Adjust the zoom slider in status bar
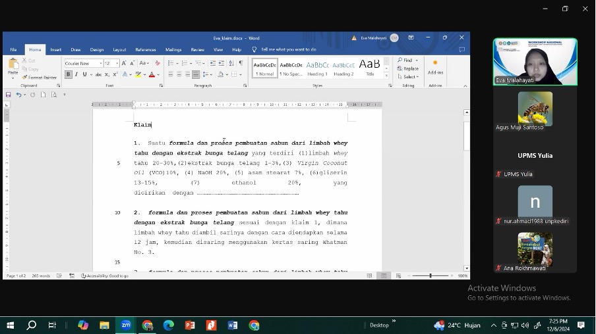The width and height of the screenshot is (596, 334). (x=431, y=275)
